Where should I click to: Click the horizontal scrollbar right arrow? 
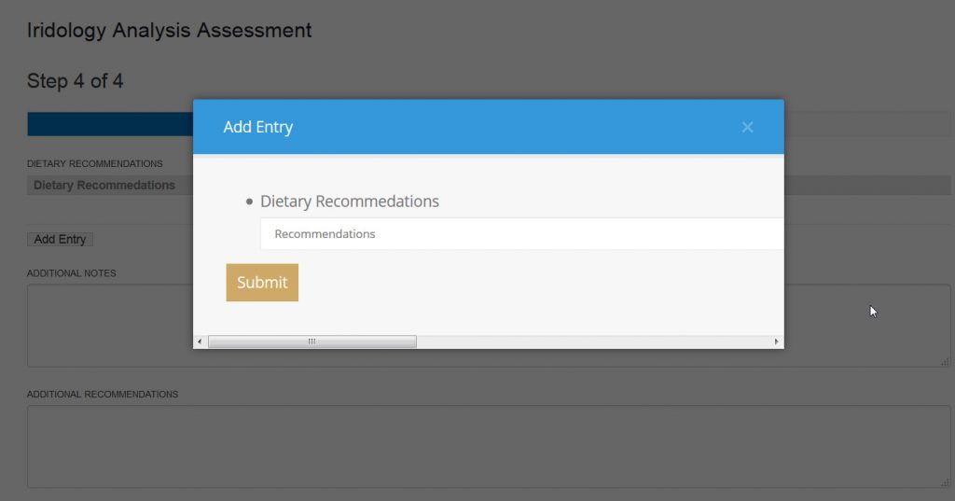(x=776, y=341)
